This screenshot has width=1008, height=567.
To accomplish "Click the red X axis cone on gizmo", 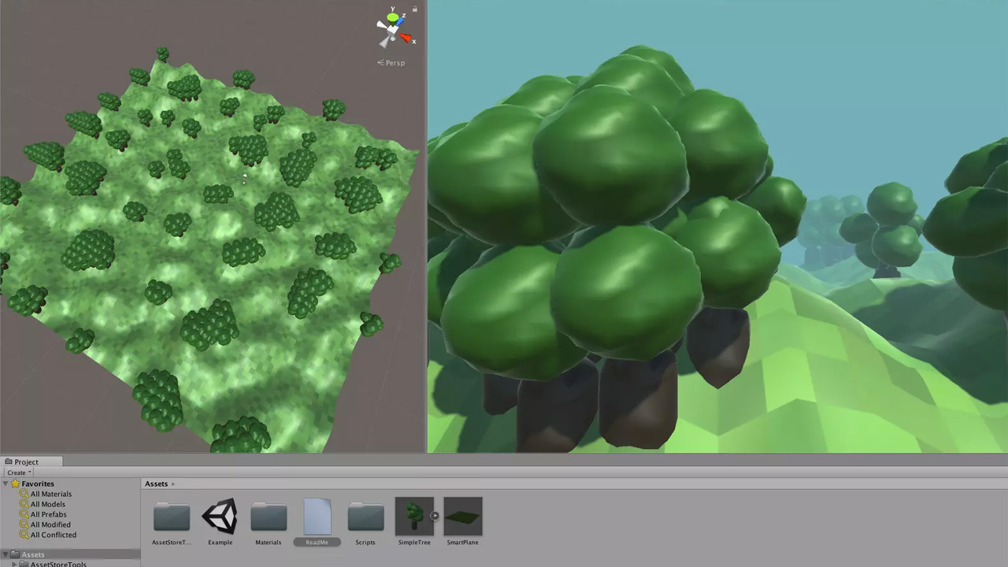I will click(406, 37).
